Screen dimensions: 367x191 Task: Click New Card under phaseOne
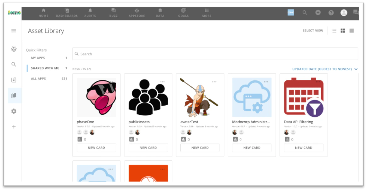click(x=96, y=148)
